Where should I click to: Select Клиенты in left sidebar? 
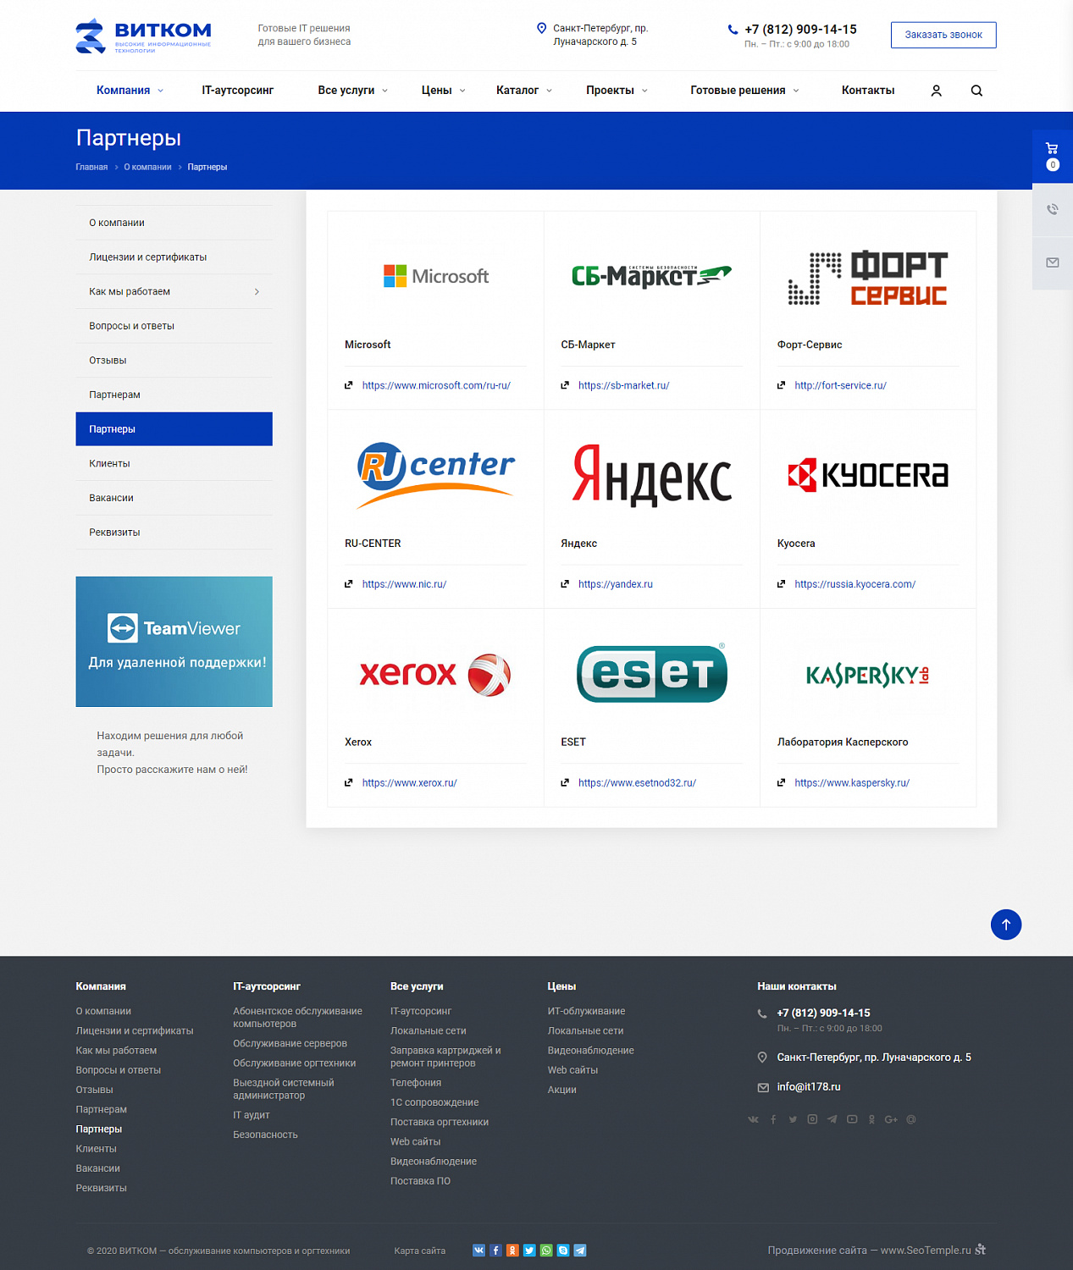coord(174,464)
